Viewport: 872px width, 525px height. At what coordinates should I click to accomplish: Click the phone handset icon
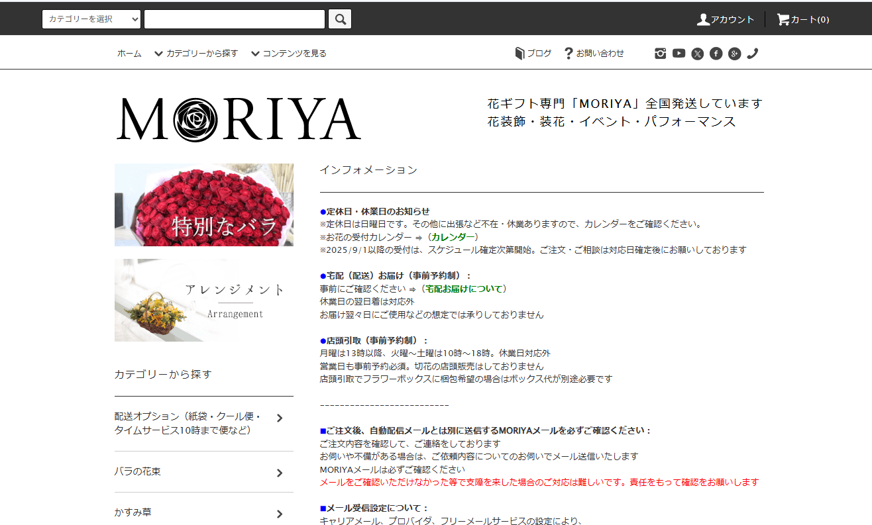tap(752, 54)
